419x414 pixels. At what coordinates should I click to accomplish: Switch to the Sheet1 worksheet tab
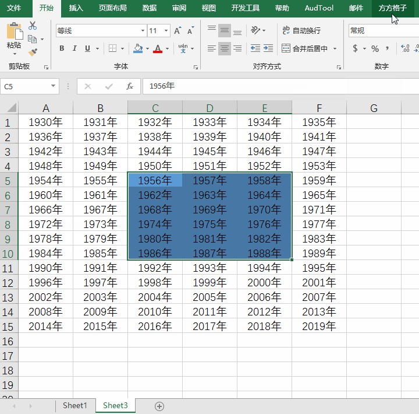75,405
